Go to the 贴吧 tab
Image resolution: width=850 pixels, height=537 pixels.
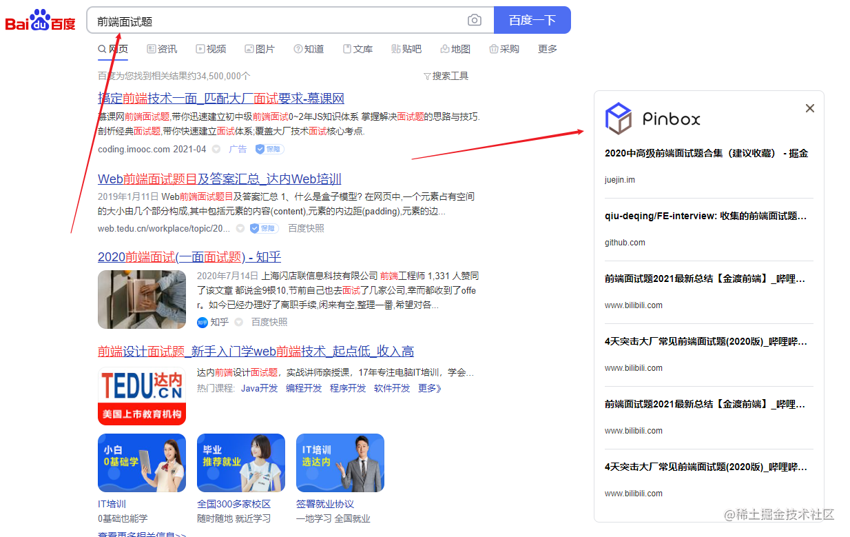click(x=406, y=49)
